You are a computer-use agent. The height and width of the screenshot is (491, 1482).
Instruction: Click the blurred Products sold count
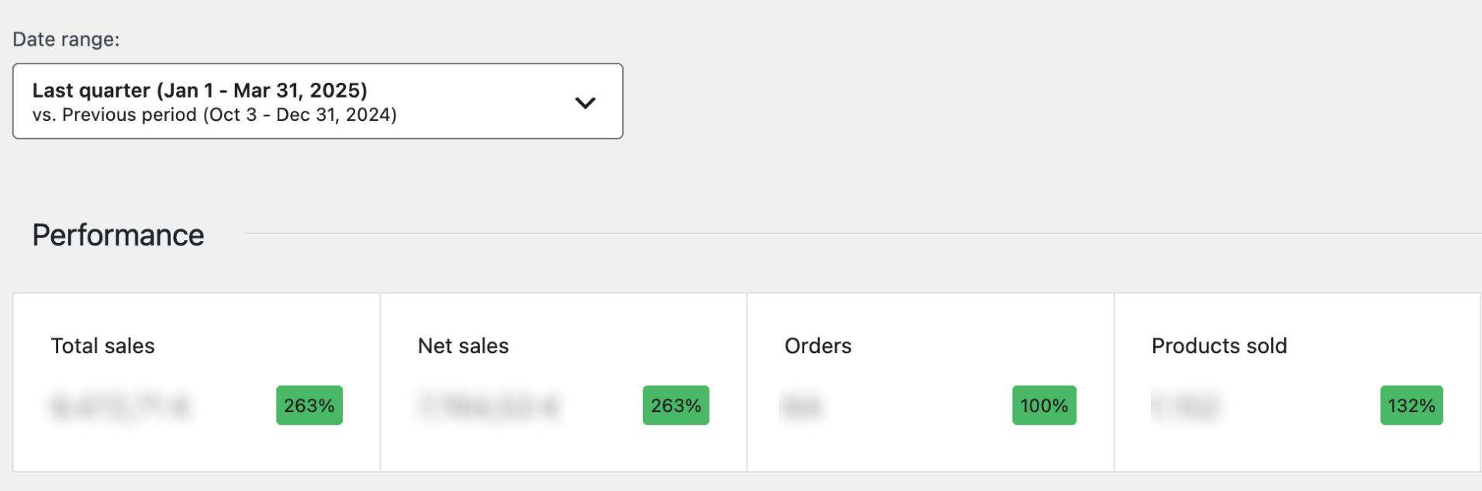(1186, 407)
